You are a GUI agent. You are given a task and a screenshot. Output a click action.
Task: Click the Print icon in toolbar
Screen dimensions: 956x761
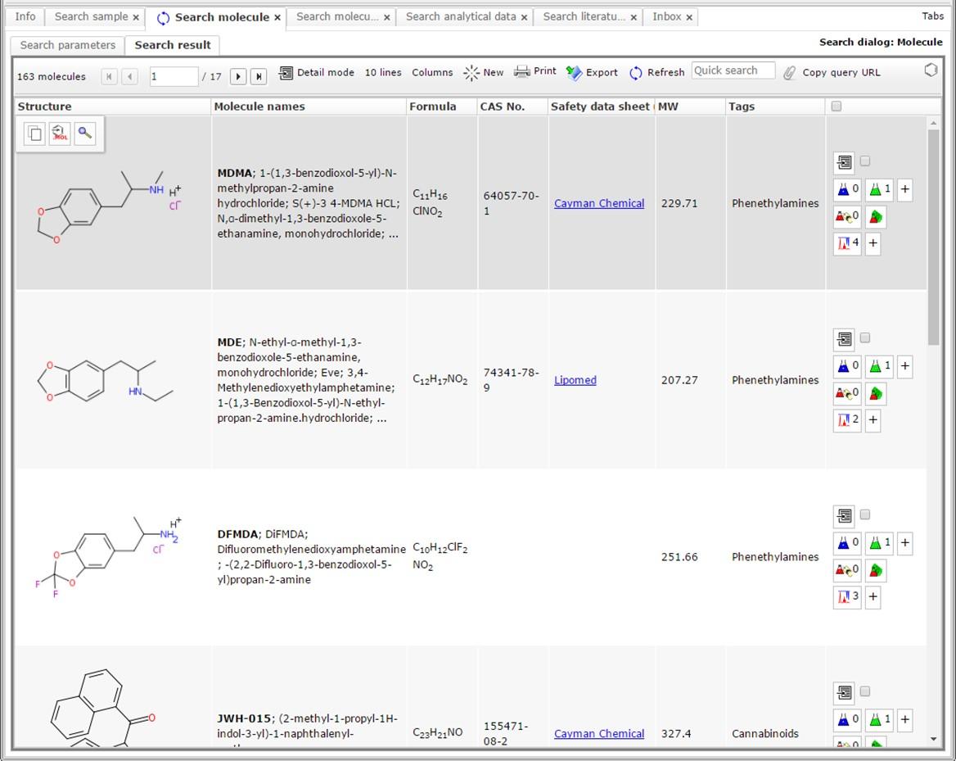pyautogui.click(x=535, y=72)
